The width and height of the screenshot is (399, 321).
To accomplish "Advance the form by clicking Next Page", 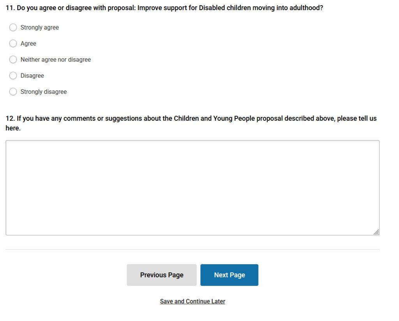I will click(229, 275).
